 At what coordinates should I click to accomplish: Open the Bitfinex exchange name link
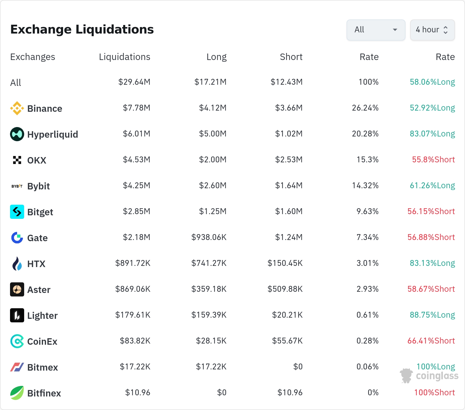44,393
